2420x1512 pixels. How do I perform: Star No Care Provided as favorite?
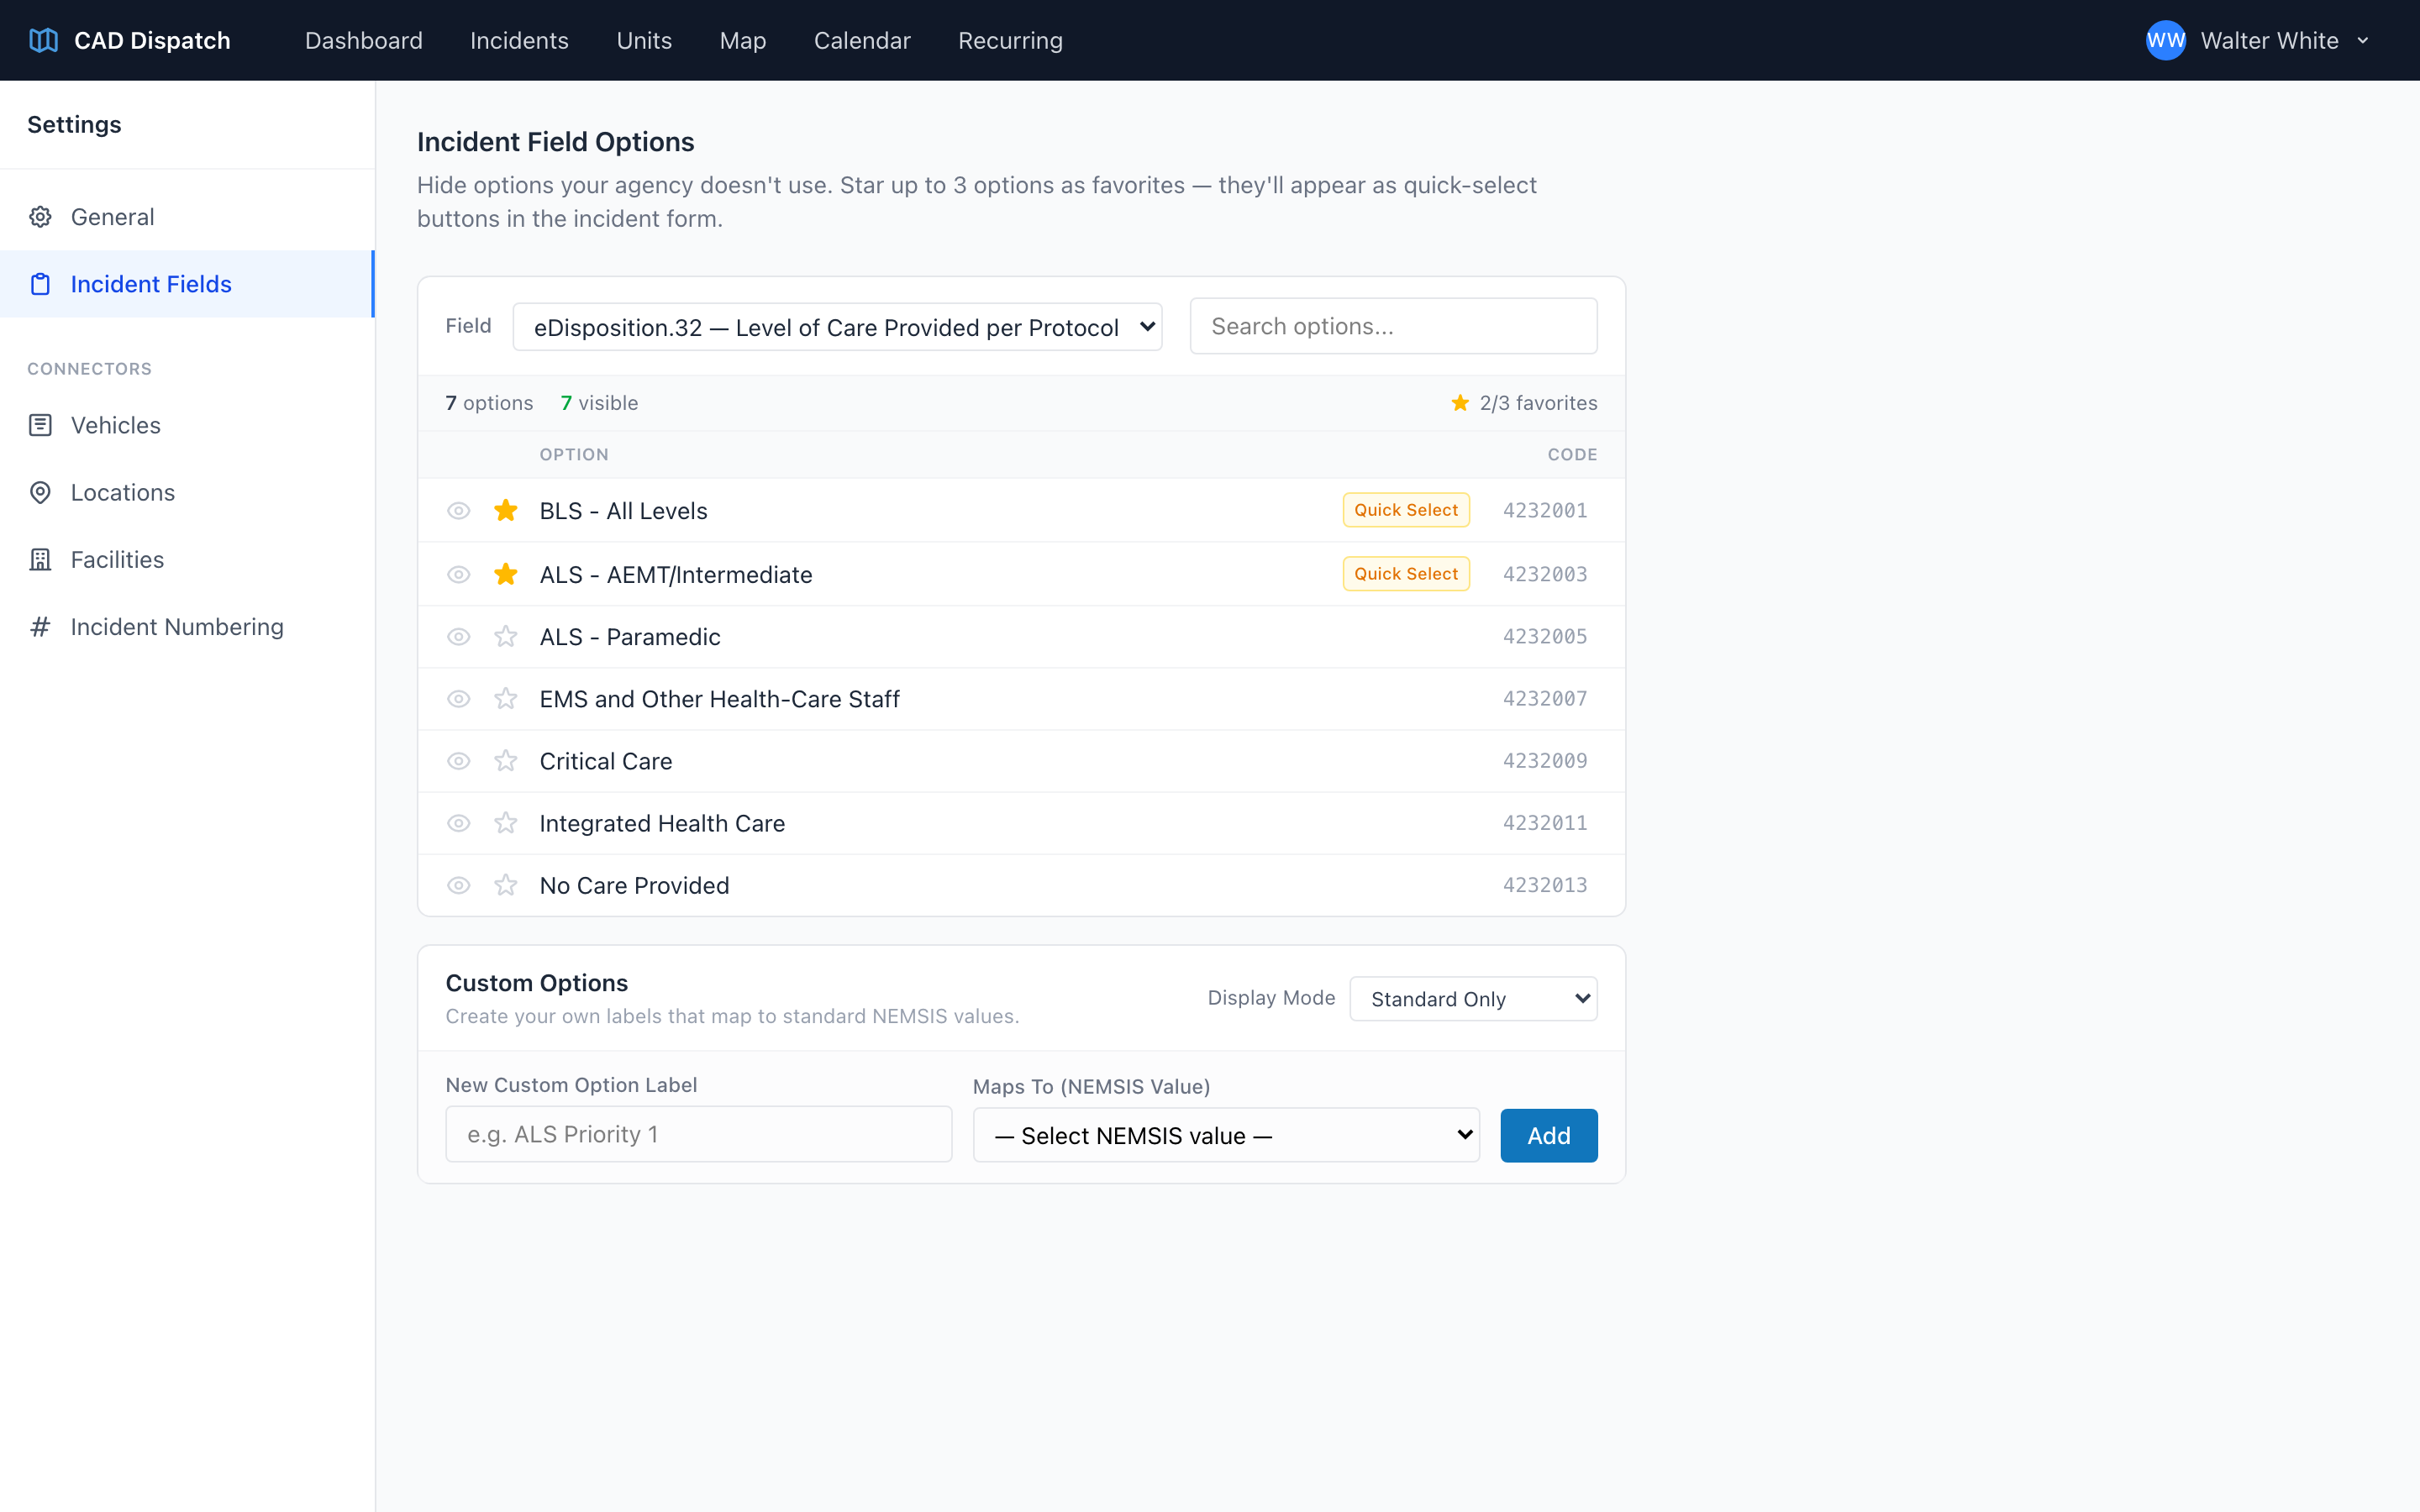tap(506, 885)
